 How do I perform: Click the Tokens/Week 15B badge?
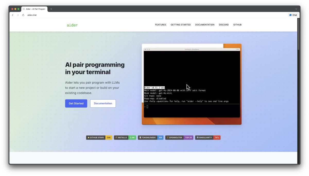point(151,138)
